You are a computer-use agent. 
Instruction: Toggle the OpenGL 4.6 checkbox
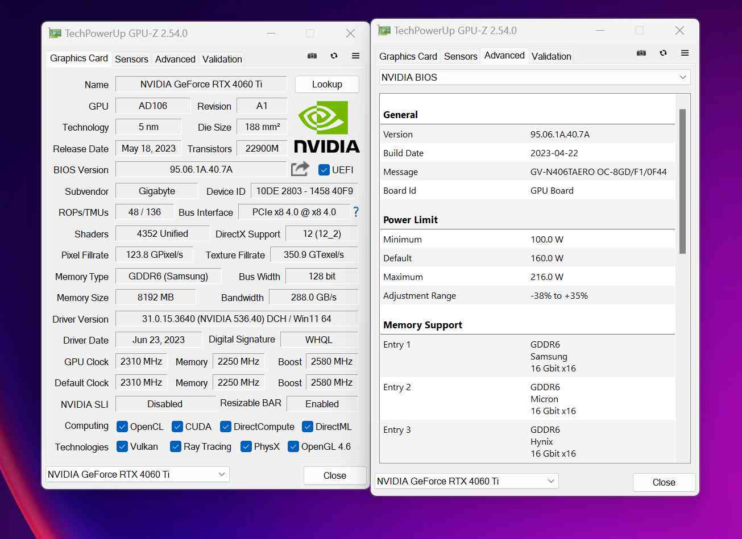pos(293,446)
